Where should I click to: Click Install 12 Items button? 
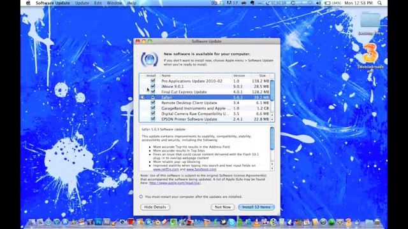(256, 207)
